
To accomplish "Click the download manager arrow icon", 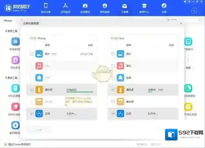I will tap(194, 10).
